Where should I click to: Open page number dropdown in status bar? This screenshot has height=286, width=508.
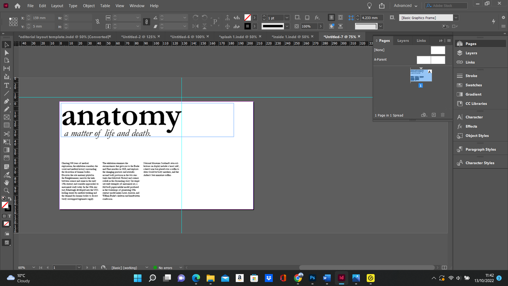[79, 268]
